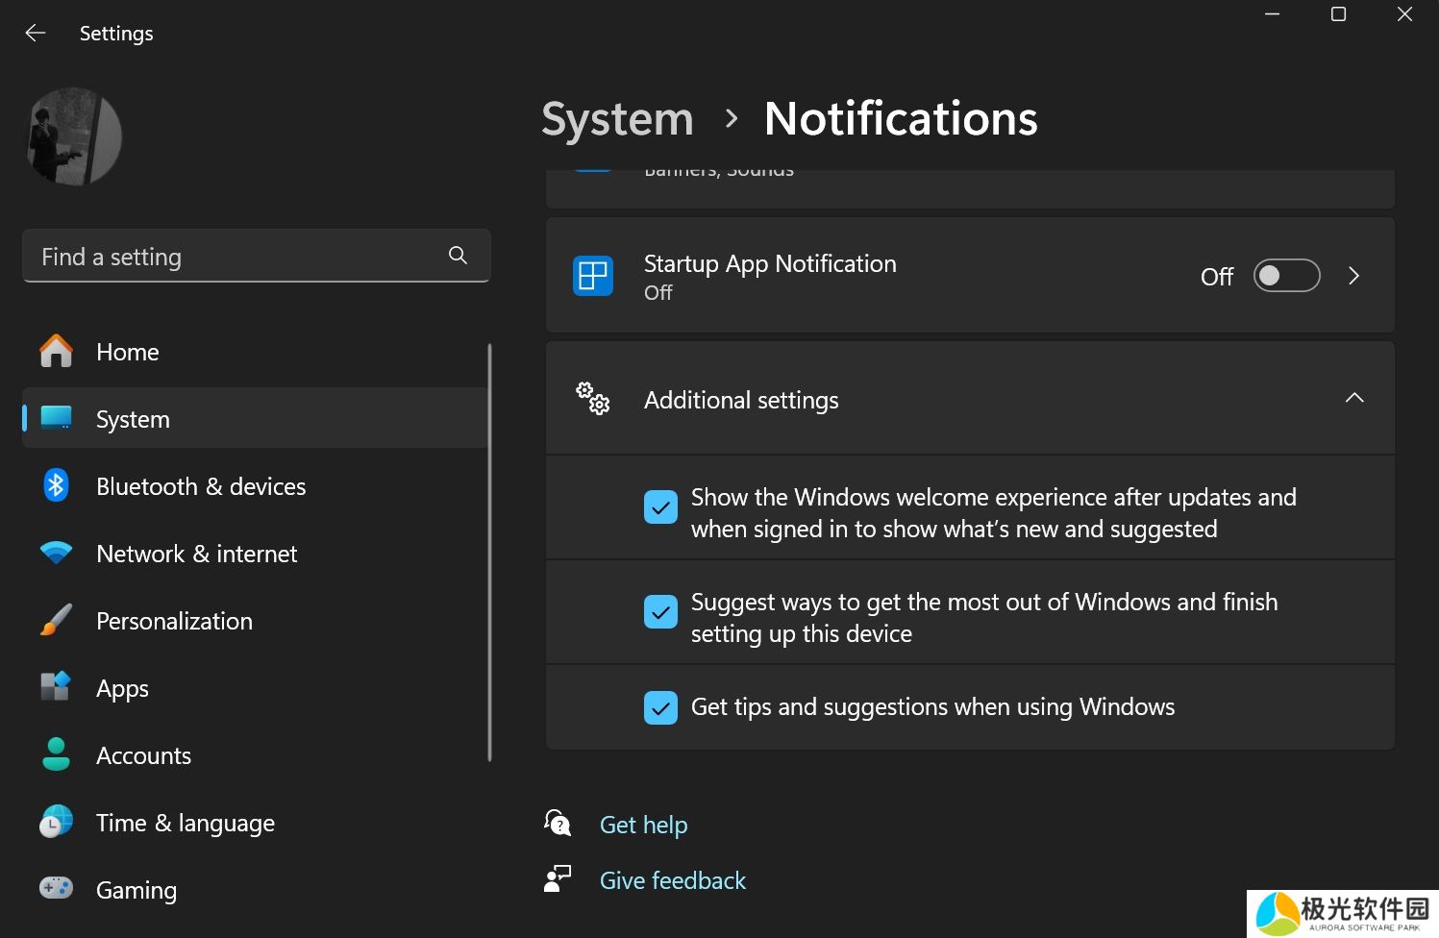The width and height of the screenshot is (1439, 938).
Task: Click the Gaming controller icon
Action: 56,888
